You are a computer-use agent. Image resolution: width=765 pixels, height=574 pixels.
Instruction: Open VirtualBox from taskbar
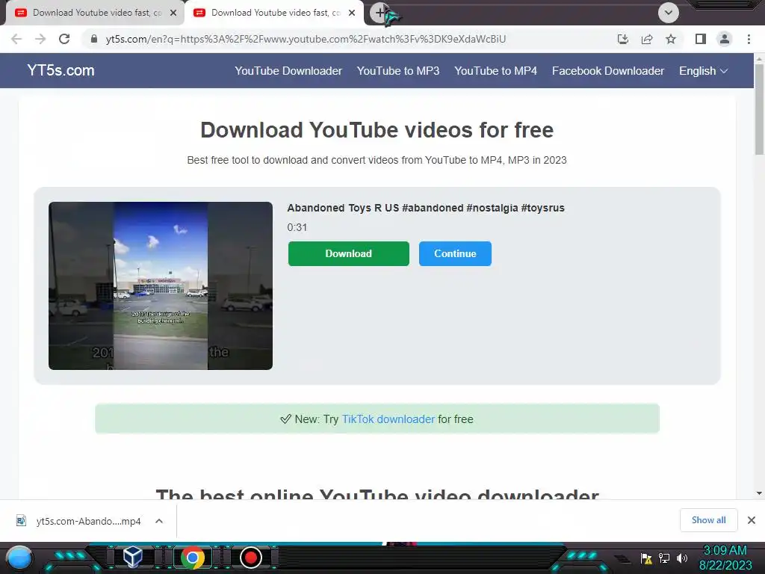click(x=132, y=557)
